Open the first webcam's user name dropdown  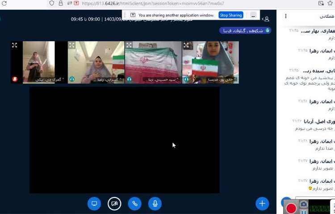pos(49,79)
